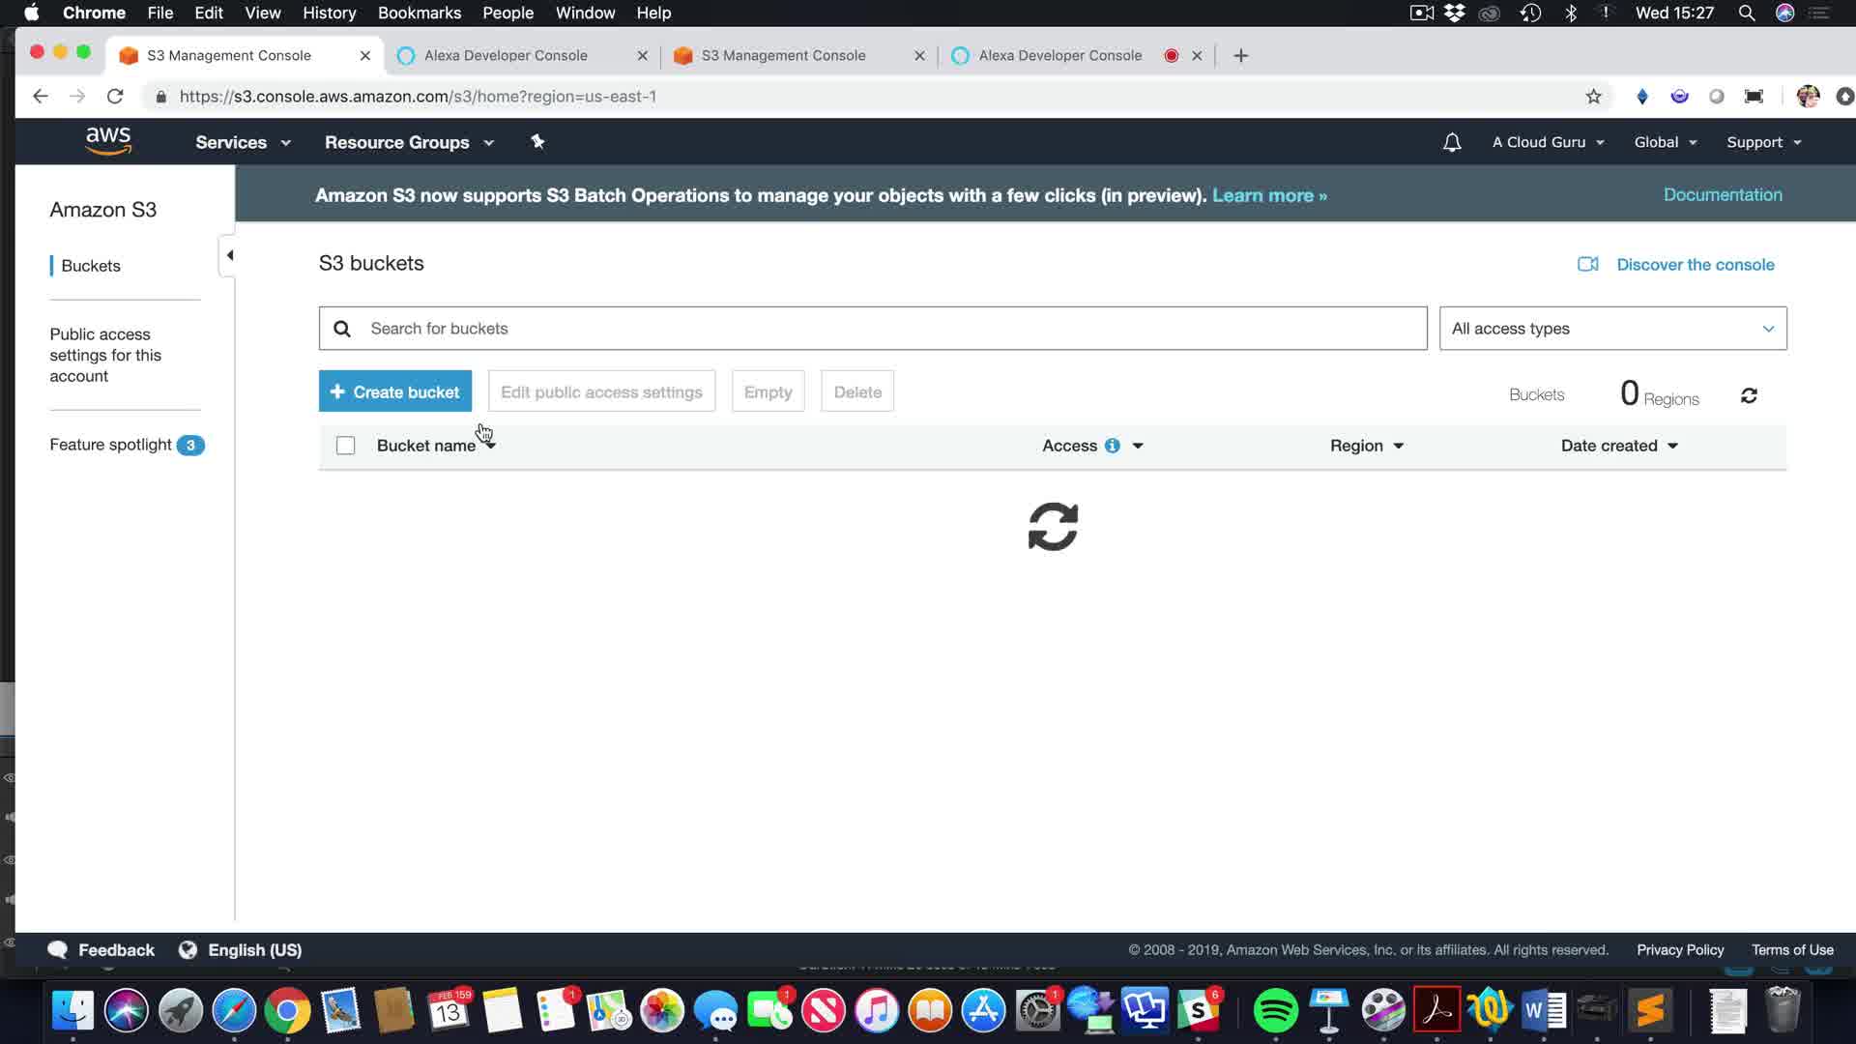Screen dimensions: 1856x1044
Task: Click the Discover the console video icon
Action: tap(1587, 264)
